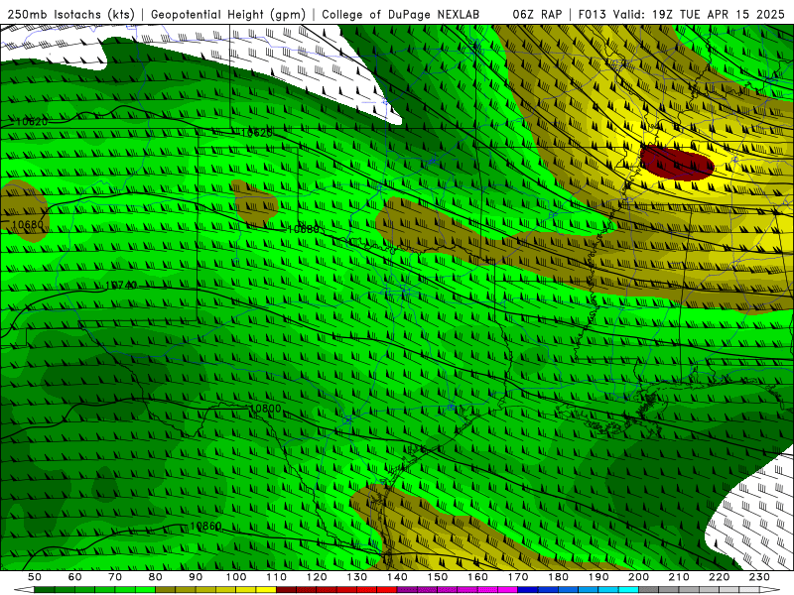Image resolution: width=794 pixels, height=595 pixels.
Task: Click the 210 knot color scale label
Action: (679, 577)
